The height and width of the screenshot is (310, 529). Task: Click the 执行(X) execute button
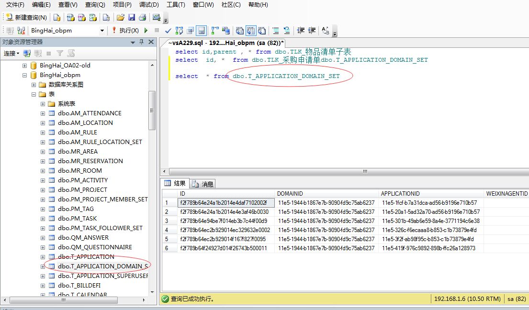[x=125, y=31]
